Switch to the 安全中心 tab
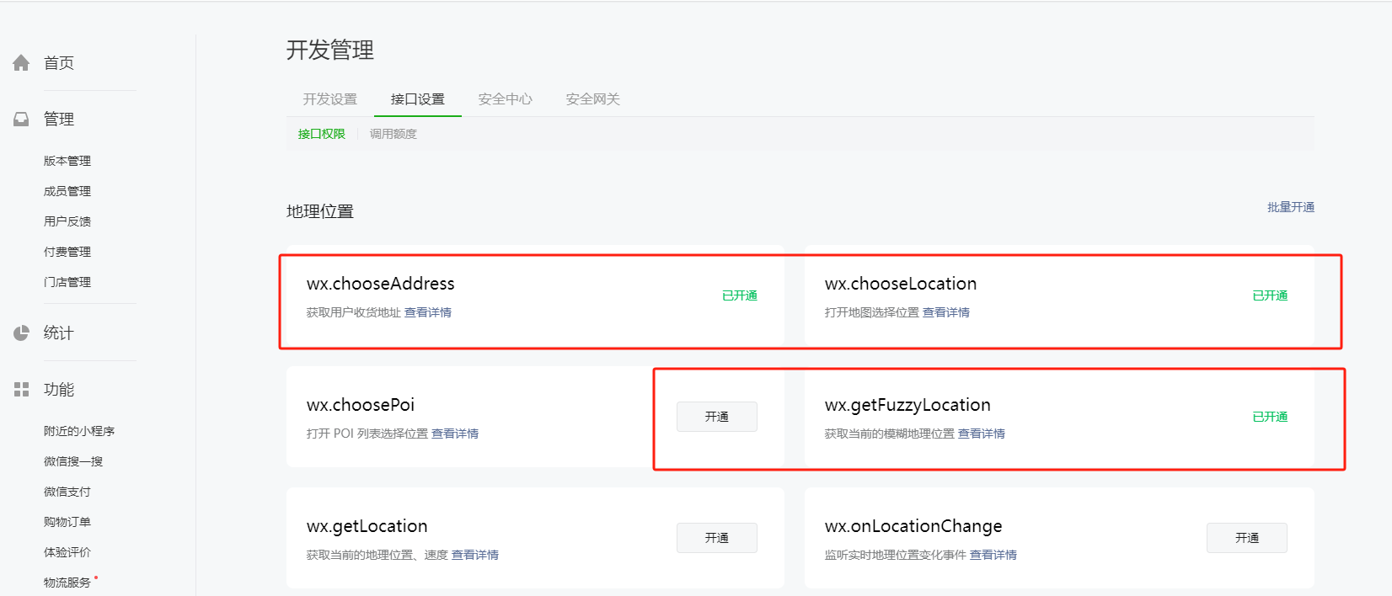The image size is (1392, 596). (506, 99)
